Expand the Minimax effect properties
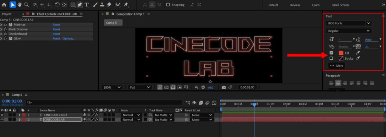 pyautogui.click(x=2, y=25)
